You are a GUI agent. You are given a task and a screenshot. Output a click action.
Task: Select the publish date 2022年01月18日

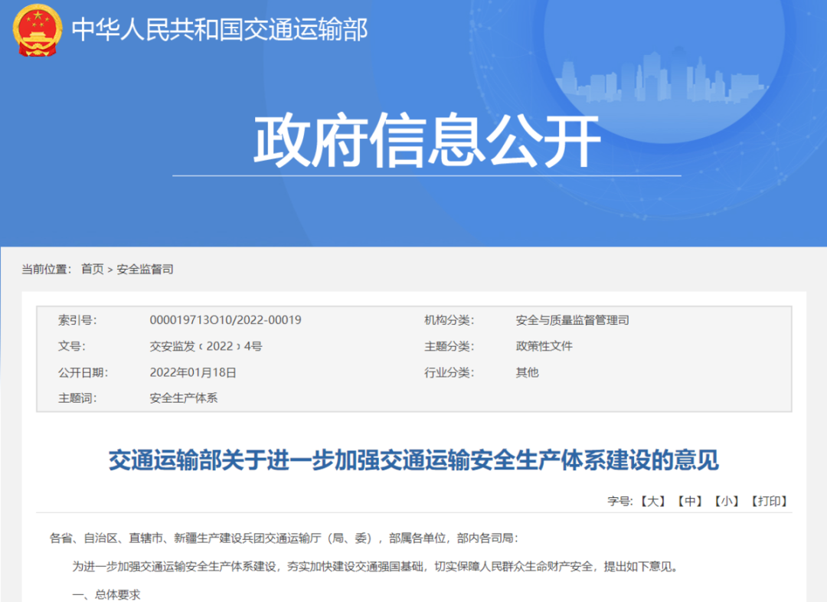193,372
